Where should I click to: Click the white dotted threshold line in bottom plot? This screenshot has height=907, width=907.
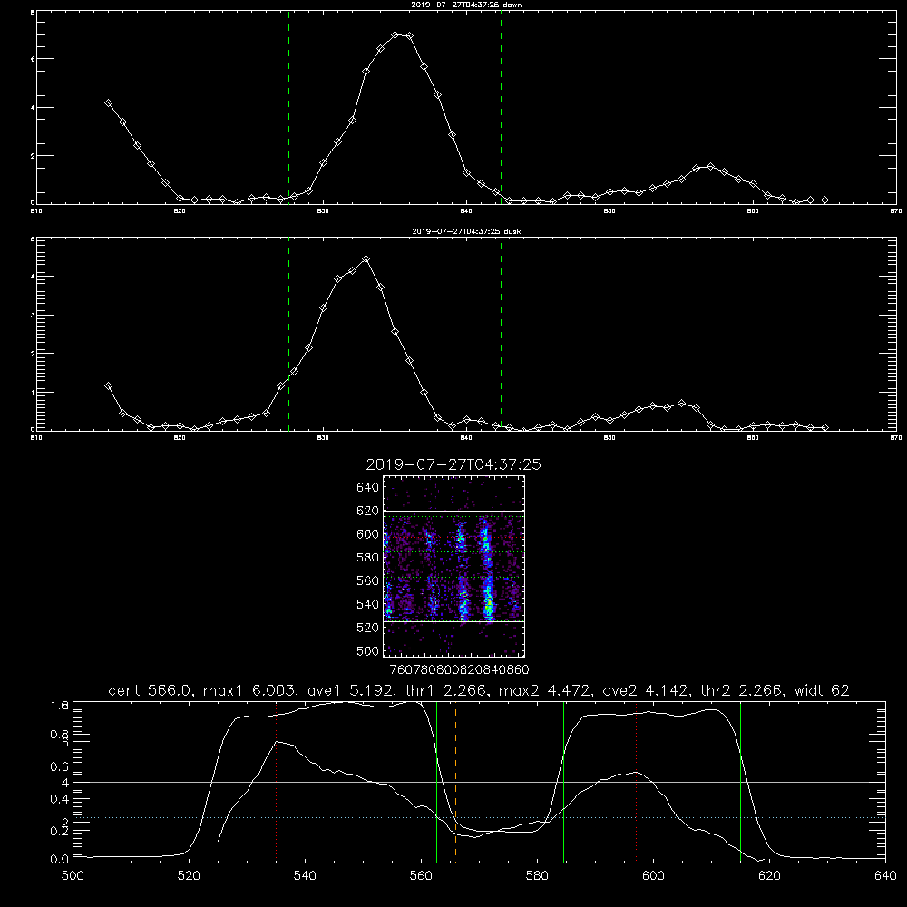pyautogui.click(x=479, y=818)
